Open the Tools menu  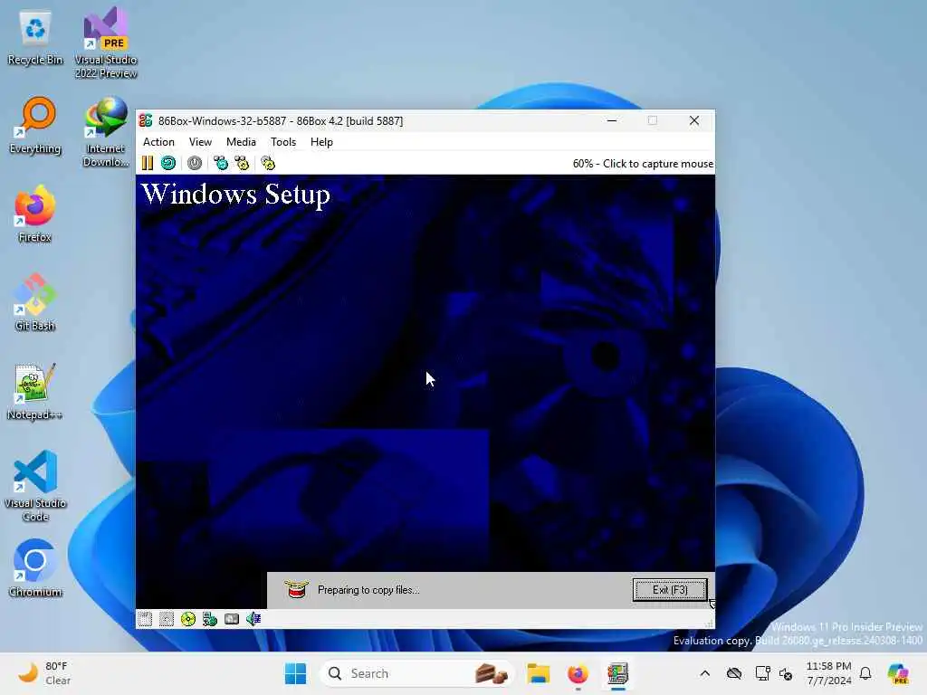(283, 142)
